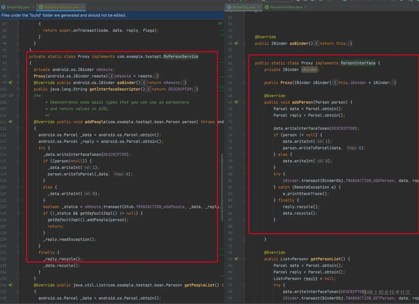Collapse addPerson method at right line 69
Screen dimensions: 419x304
coord(244,102)
